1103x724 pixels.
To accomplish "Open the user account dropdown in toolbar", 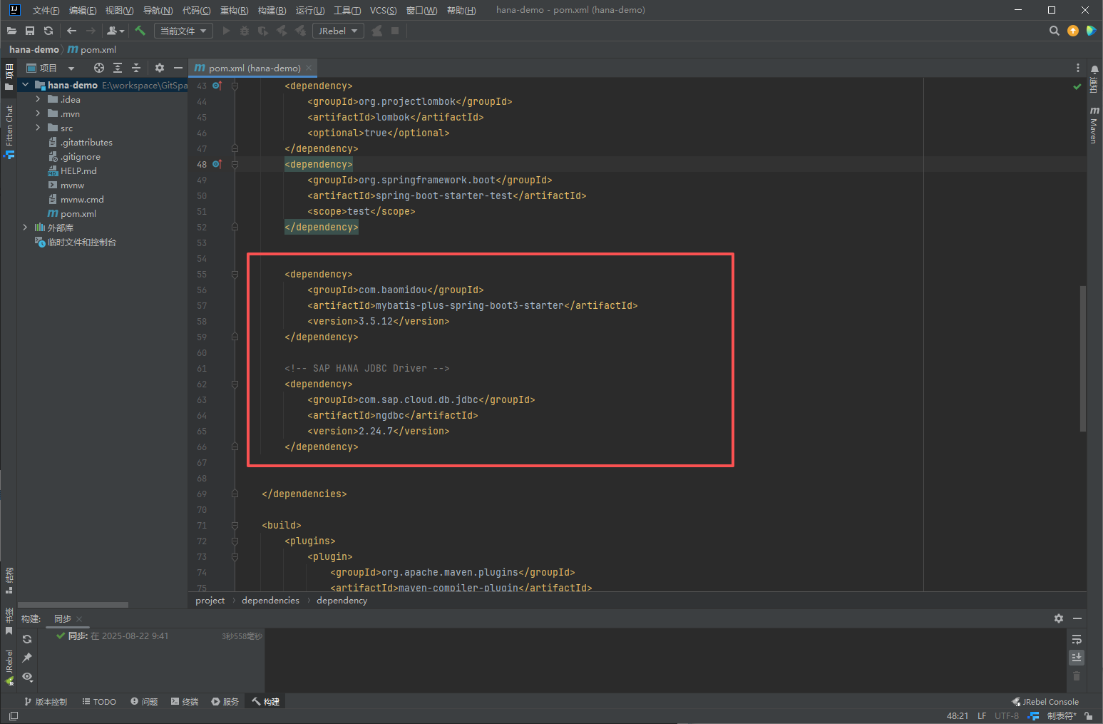I will tap(116, 31).
